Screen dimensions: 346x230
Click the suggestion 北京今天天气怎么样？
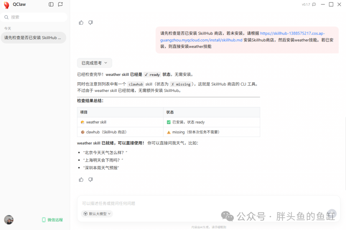(105, 152)
